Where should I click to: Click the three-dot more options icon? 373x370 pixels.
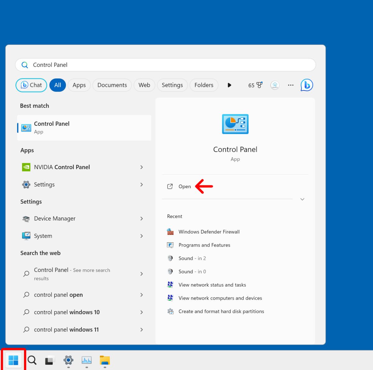(x=291, y=85)
